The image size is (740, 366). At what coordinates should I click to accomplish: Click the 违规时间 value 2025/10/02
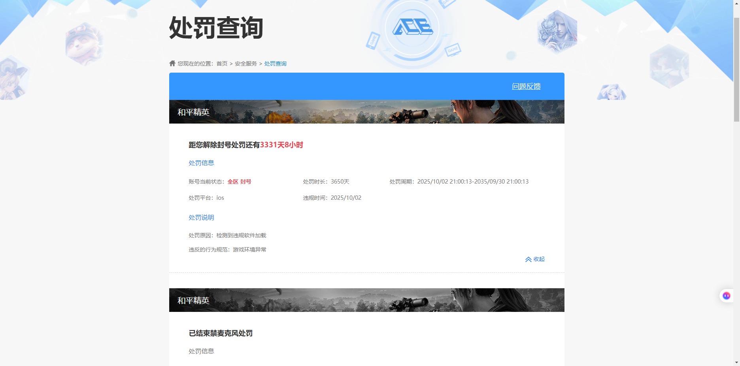pyautogui.click(x=346, y=198)
